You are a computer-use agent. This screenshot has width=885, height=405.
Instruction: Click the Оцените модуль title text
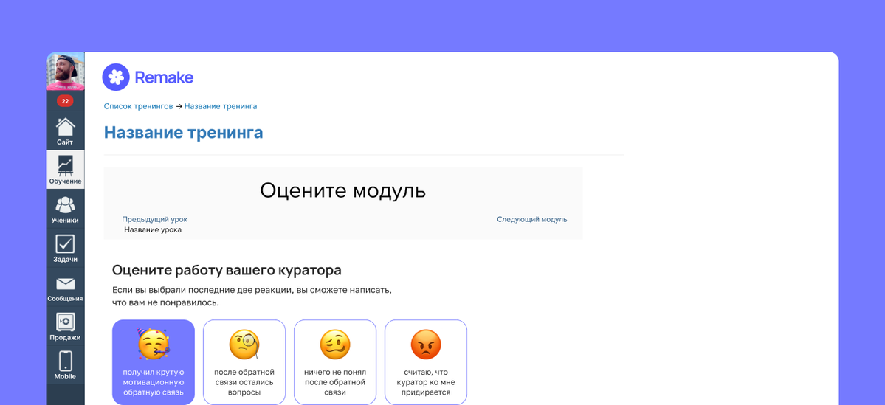tap(342, 190)
